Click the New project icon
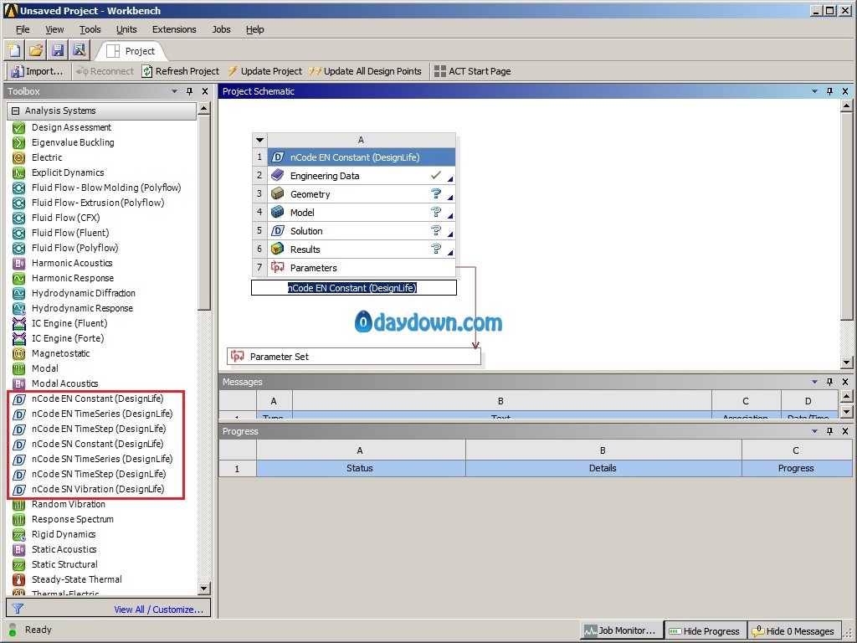The image size is (857, 643). pos(13,51)
